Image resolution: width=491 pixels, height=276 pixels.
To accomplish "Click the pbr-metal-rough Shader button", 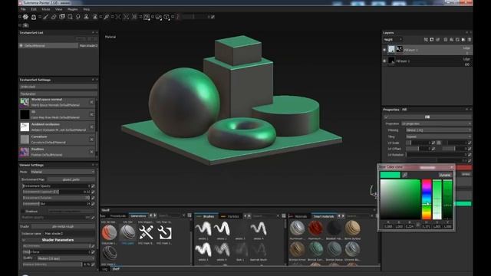I will coord(63,226).
